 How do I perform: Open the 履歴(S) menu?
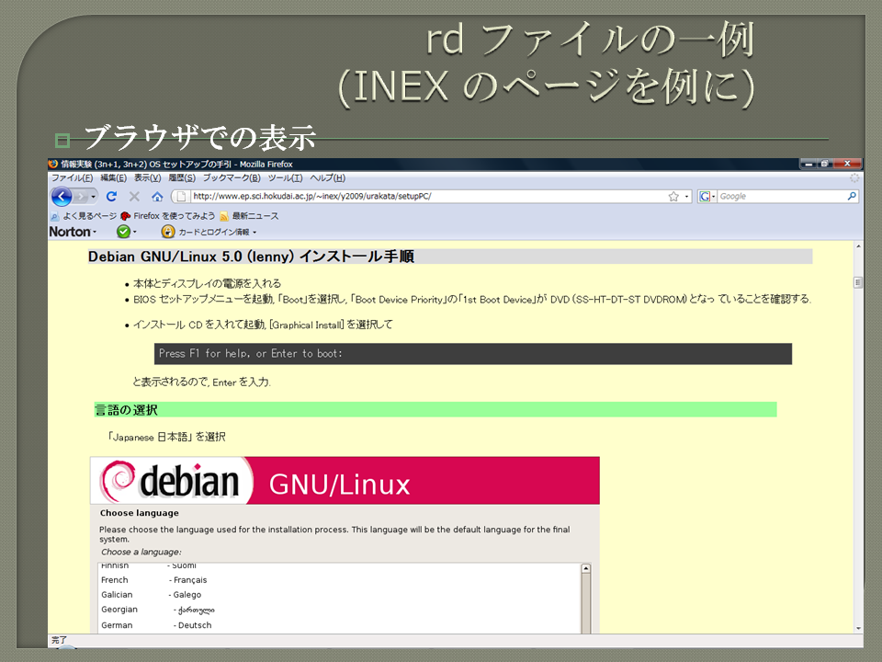182,177
